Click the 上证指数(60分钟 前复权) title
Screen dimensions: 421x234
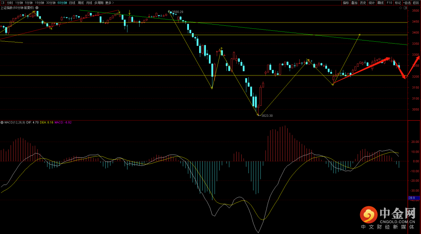[17, 8]
